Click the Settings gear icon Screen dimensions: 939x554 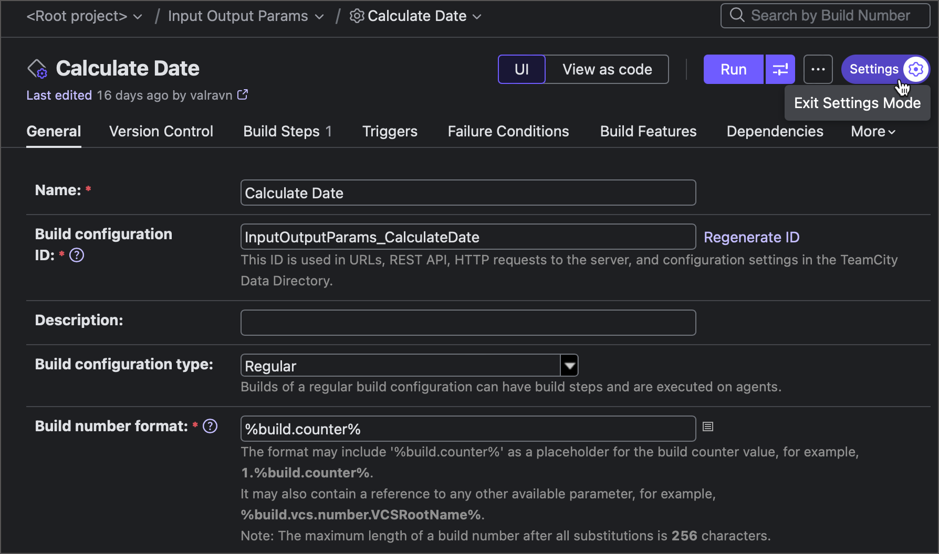click(x=915, y=69)
